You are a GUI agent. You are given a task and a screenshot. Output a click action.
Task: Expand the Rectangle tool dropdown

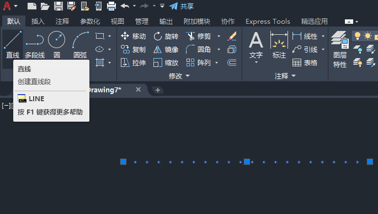click(x=110, y=36)
